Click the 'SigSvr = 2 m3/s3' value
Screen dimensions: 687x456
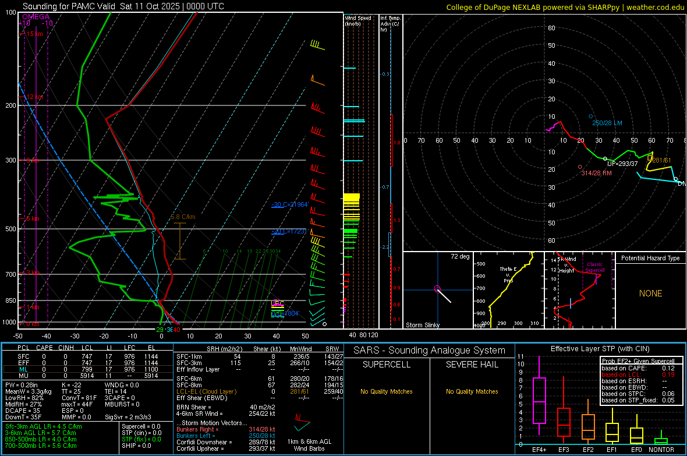pos(128,417)
